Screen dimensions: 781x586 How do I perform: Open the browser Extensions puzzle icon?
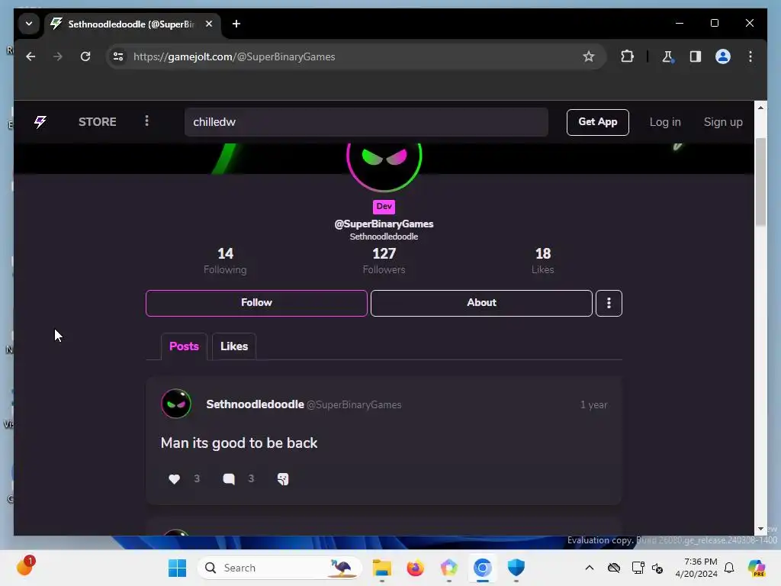click(627, 56)
